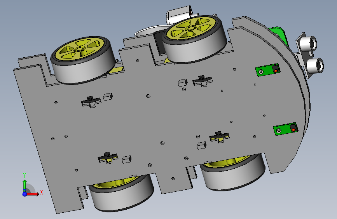This screenshot has width=337, height=219.
Task: Pick the lower green infrared sensor board
Action: pyautogui.click(x=286, y=129)
